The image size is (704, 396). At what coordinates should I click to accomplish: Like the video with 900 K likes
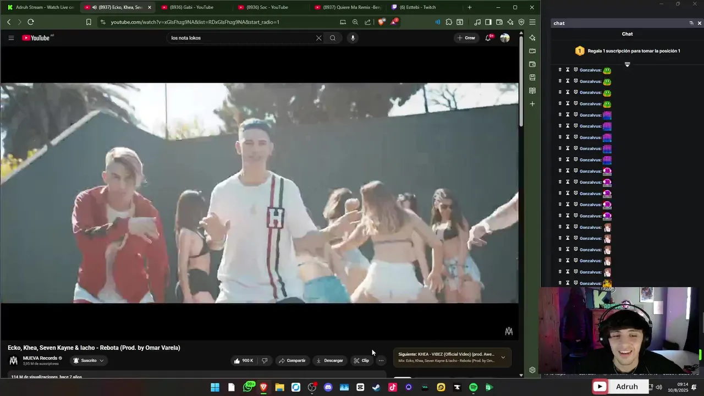[243, 361]
